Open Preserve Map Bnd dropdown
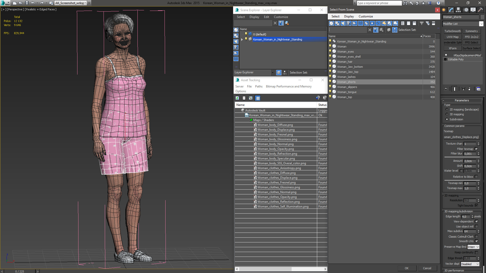This screenshot has height=273, width=486. click(473, 247)
